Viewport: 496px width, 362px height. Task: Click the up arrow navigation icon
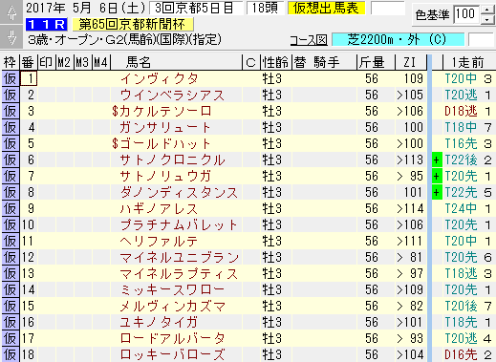point(11,12)
